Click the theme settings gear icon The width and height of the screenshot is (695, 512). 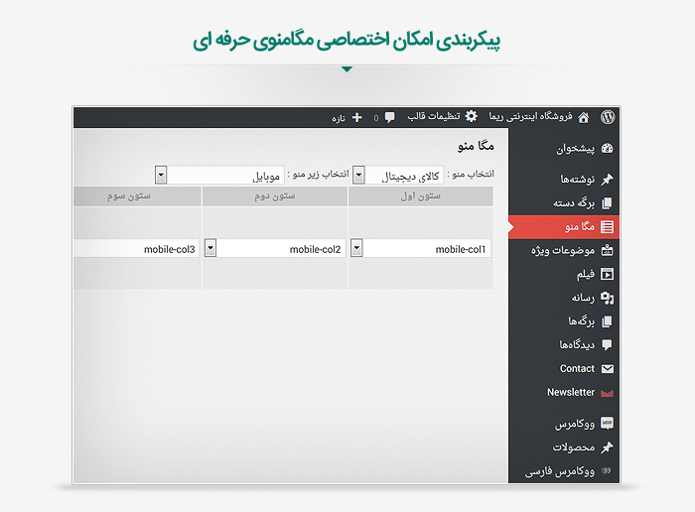[472, 116]
